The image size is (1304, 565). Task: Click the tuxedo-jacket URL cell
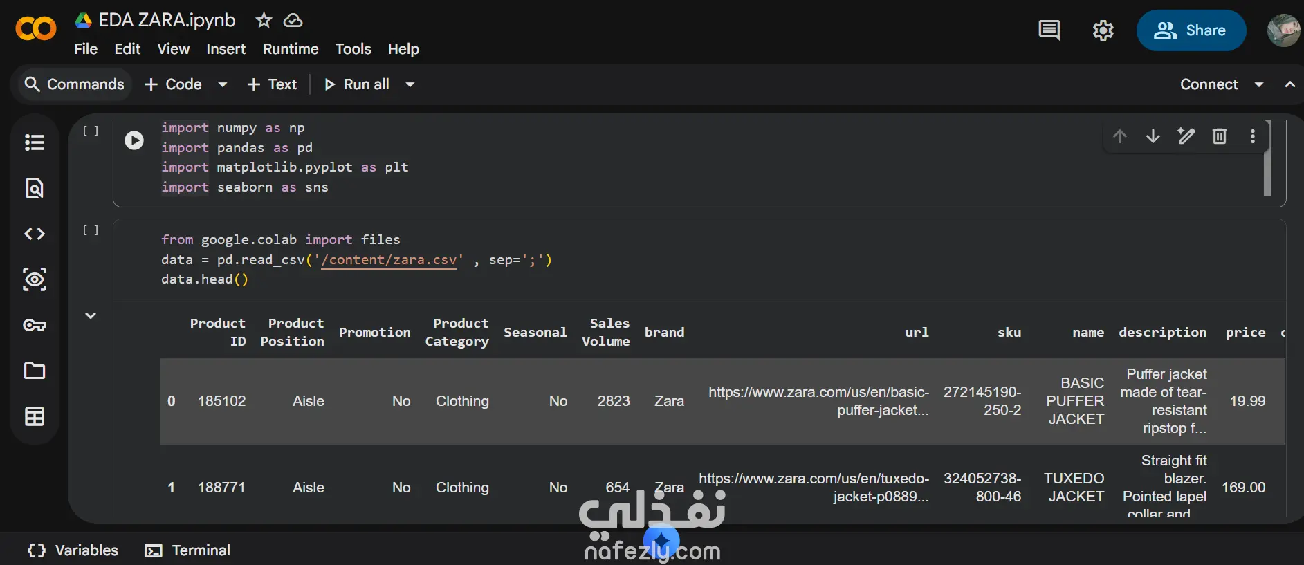[814, 488]
